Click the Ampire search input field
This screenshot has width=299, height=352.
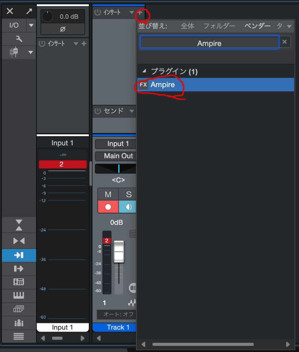209,43
